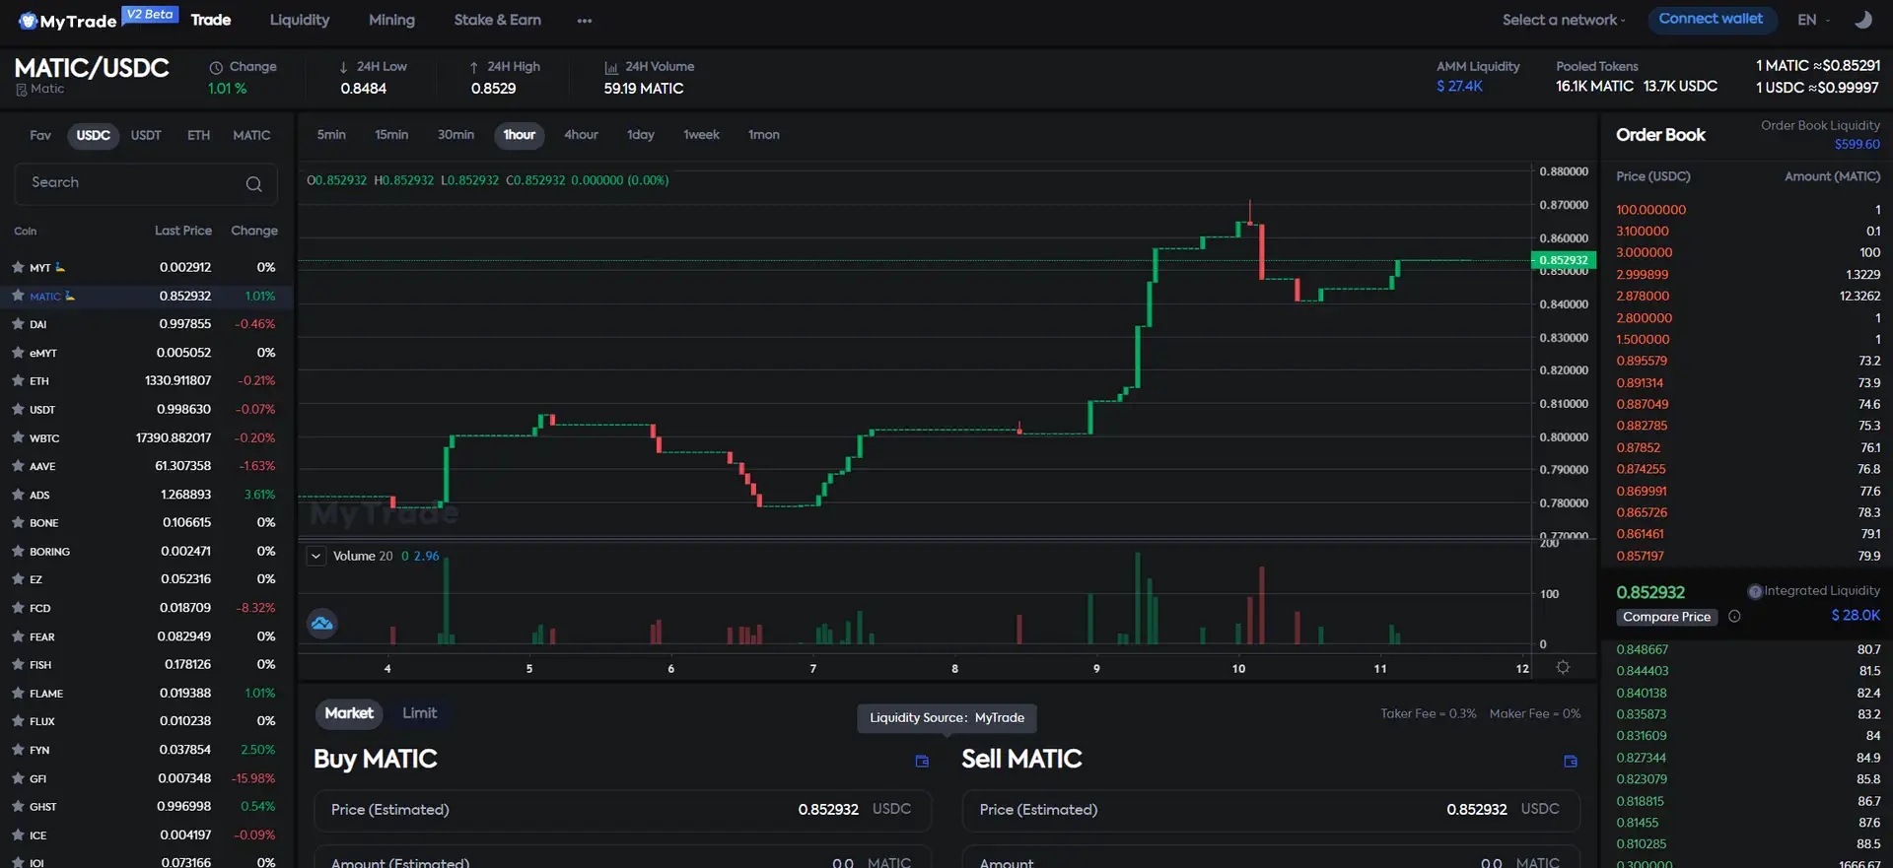Image resolution: width=1893 pixels, height=868 pixels.
Task: Open the EN language dropdown
Action: click(1813, 20)
